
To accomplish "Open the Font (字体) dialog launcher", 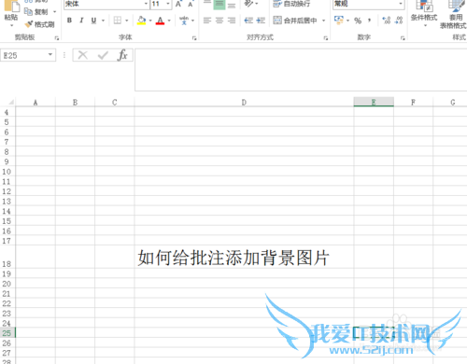I will [194, 38].
